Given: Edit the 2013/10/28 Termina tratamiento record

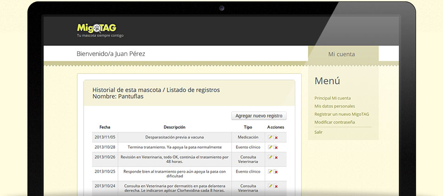Looking at the screenshot, I should pos(270,147).
